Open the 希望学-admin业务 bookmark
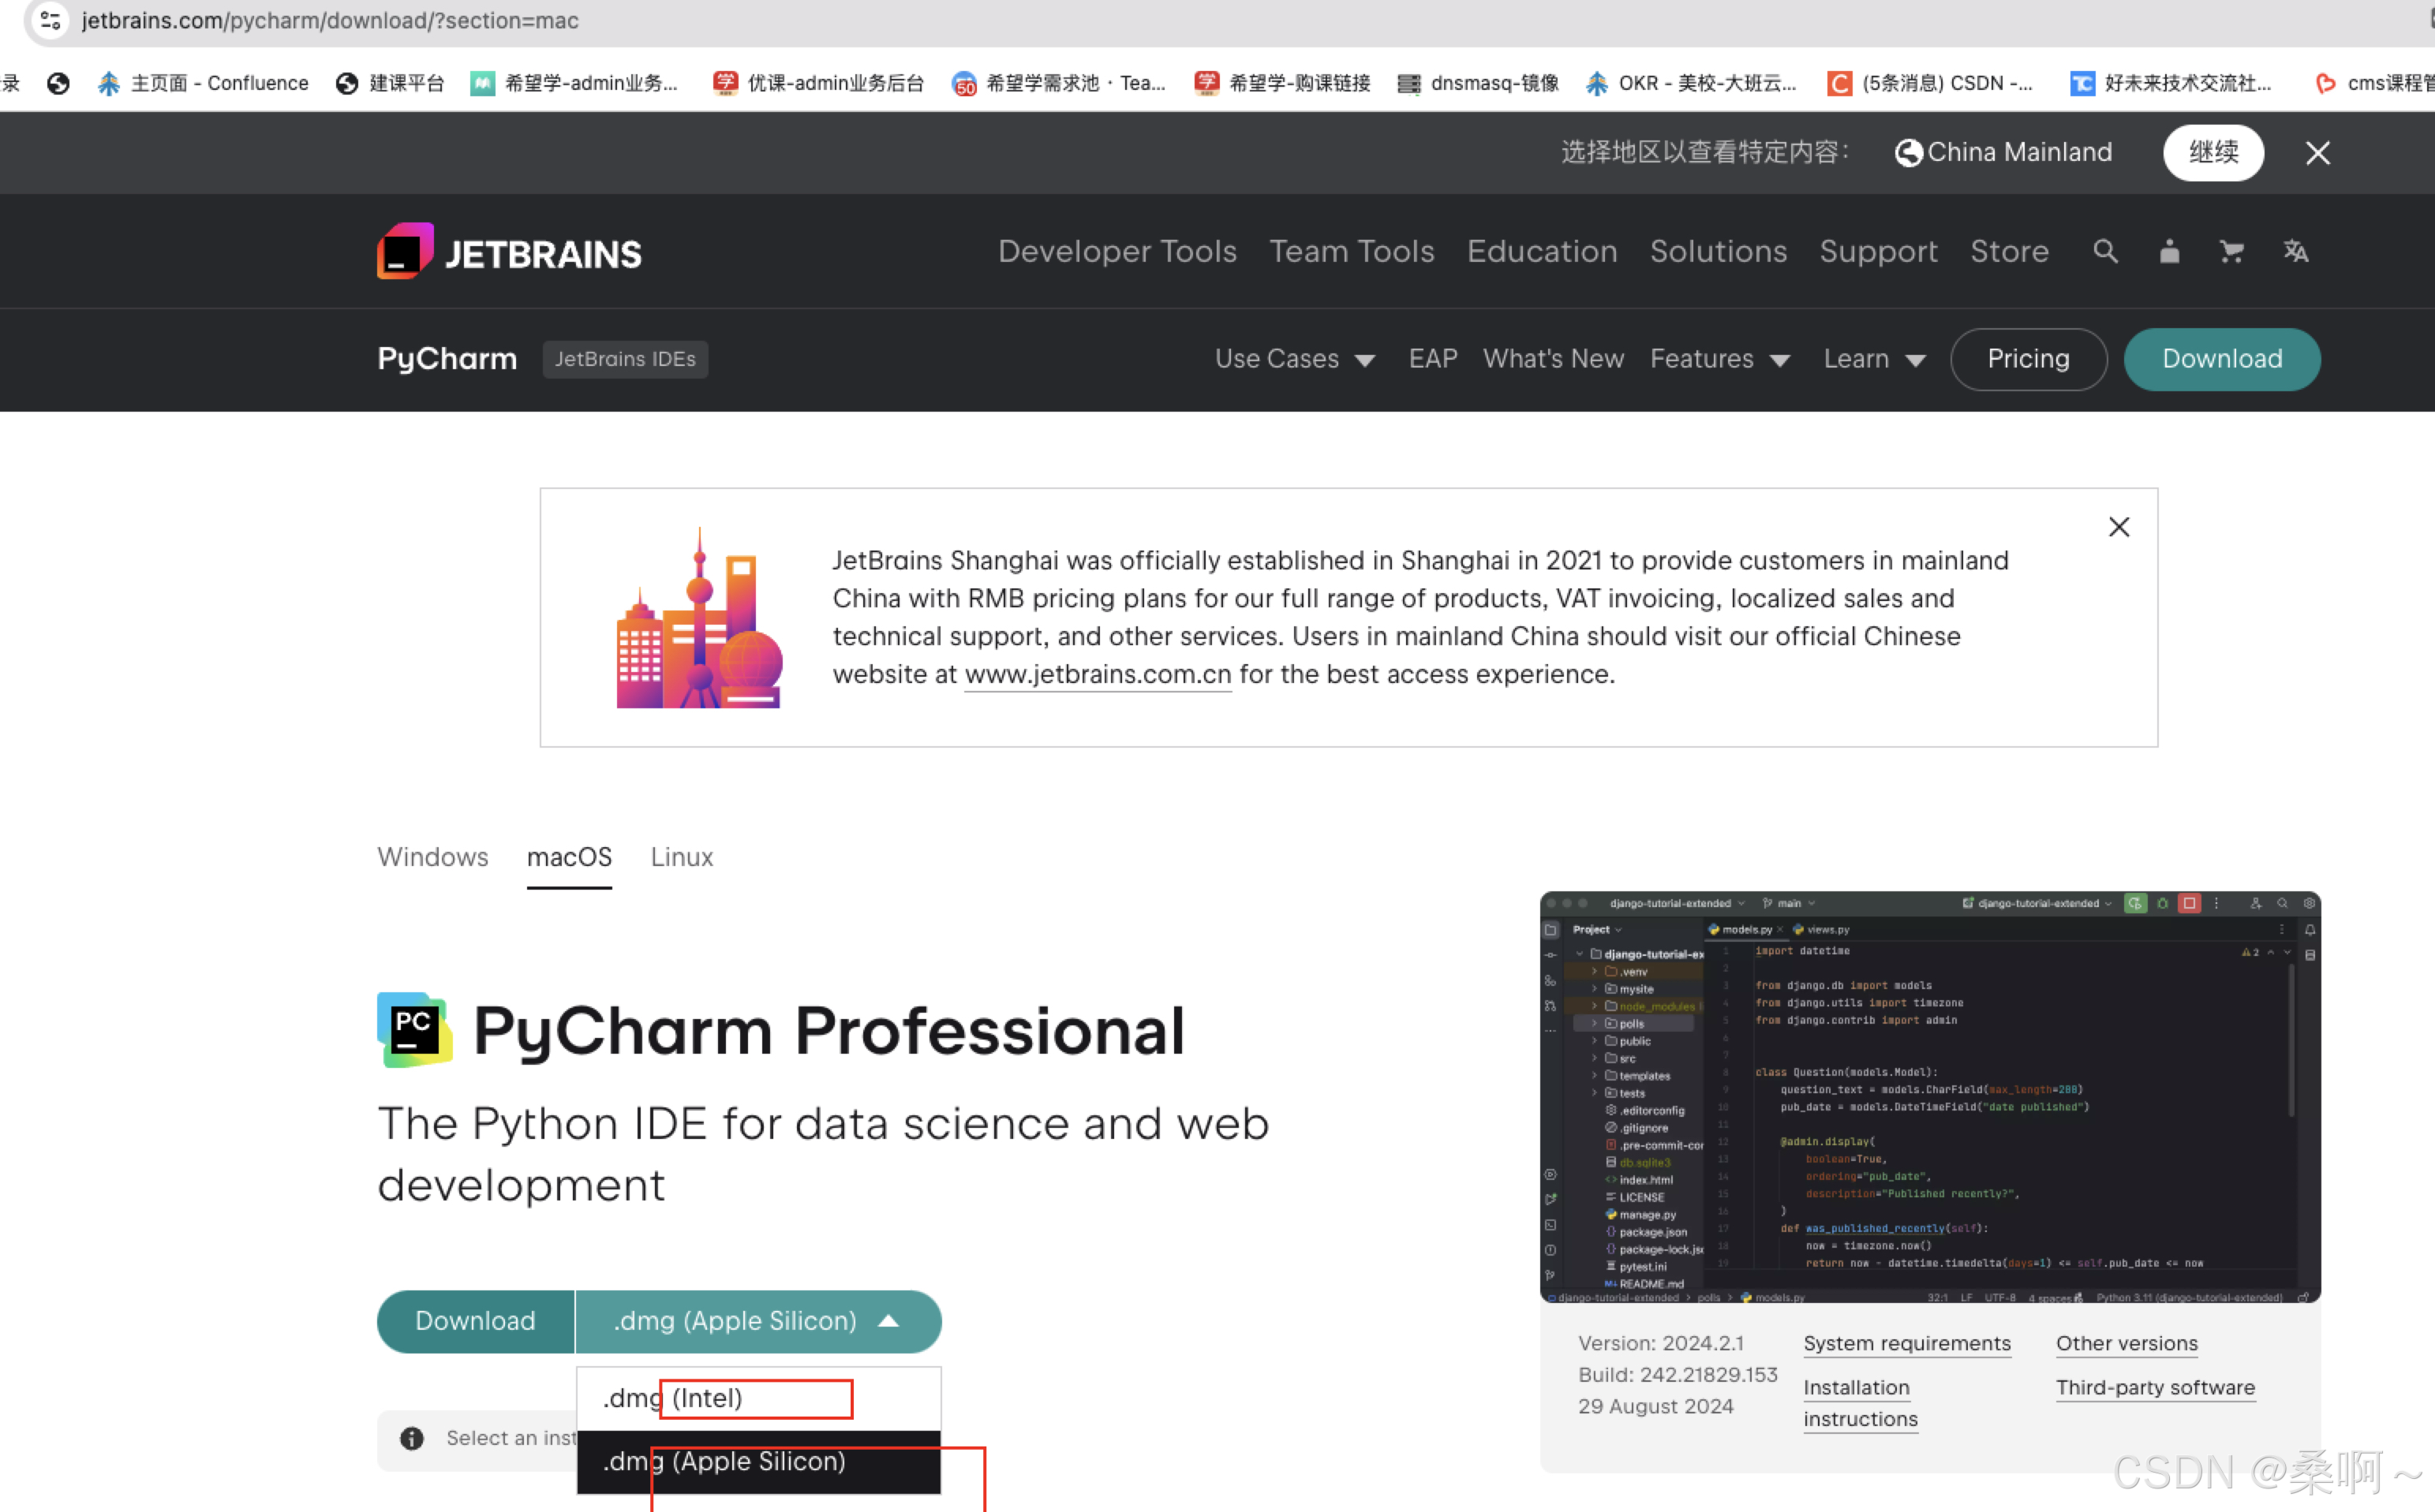Screen dimensions: 2435x1512 pos(574,83)
